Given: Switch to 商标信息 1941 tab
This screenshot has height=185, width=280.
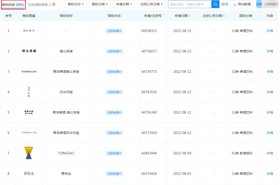Looking at the screenshot, I should point(13,5).
